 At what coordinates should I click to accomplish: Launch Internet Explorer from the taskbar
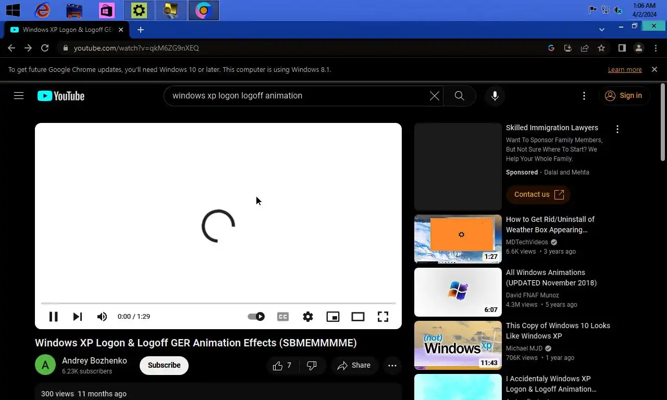[x=42, y=10]
